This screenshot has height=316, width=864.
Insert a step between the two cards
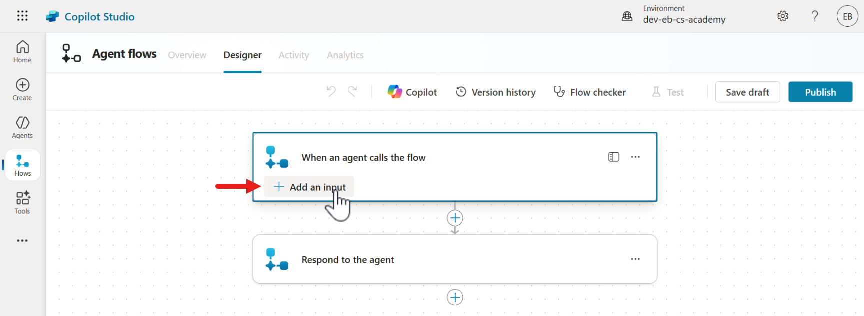[455, 218]
